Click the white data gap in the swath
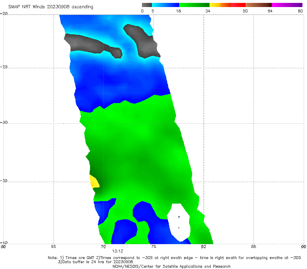 click(179, 222)
